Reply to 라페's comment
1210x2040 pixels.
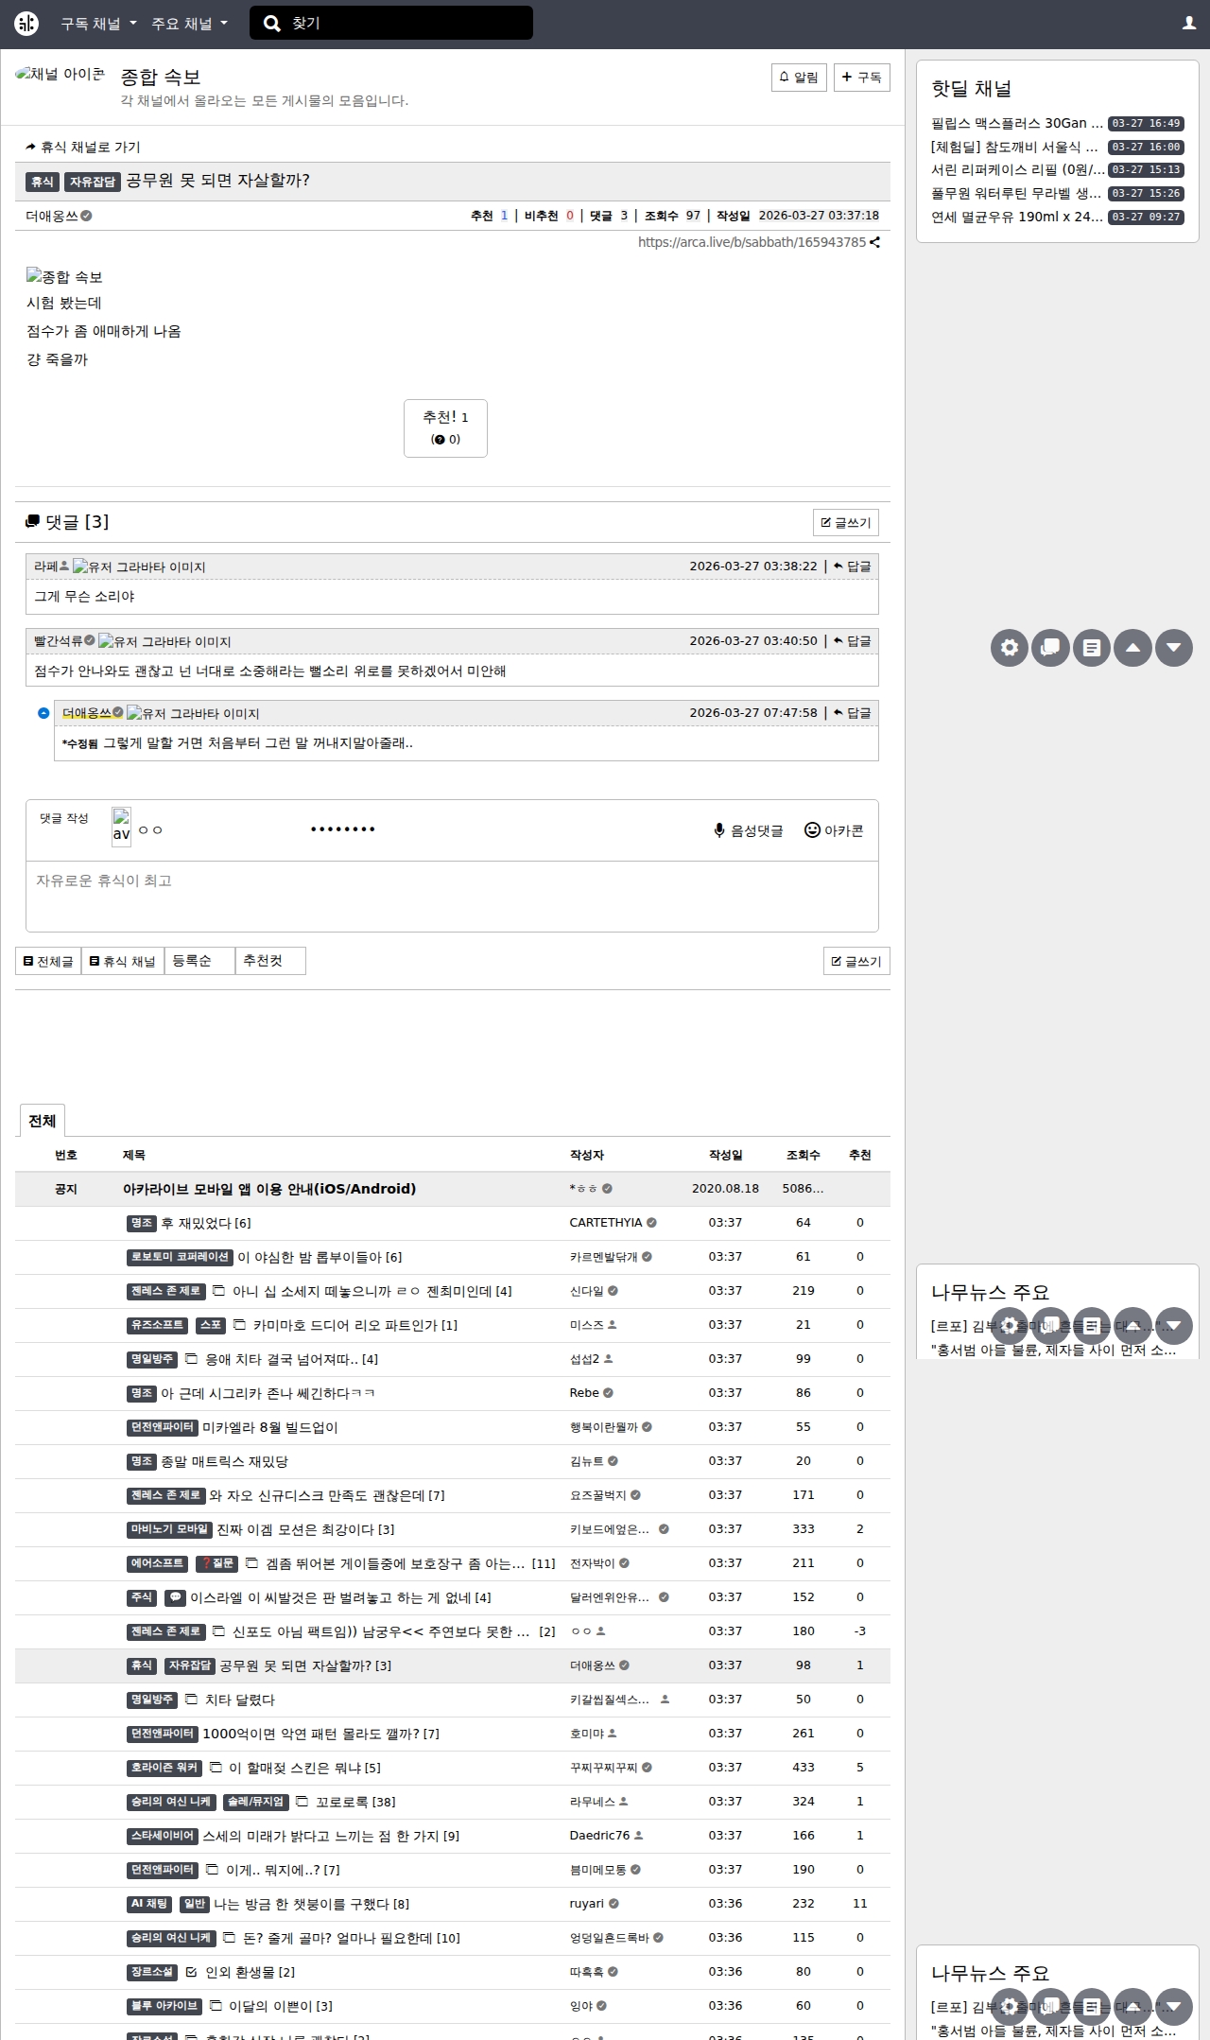pyautogui.click(x=853, y=567)
